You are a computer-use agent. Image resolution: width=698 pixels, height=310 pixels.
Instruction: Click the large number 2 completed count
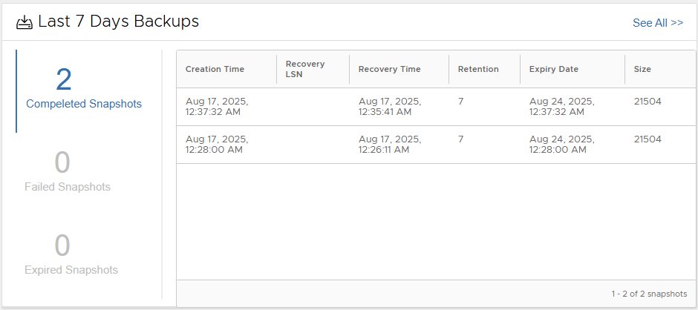64,79
